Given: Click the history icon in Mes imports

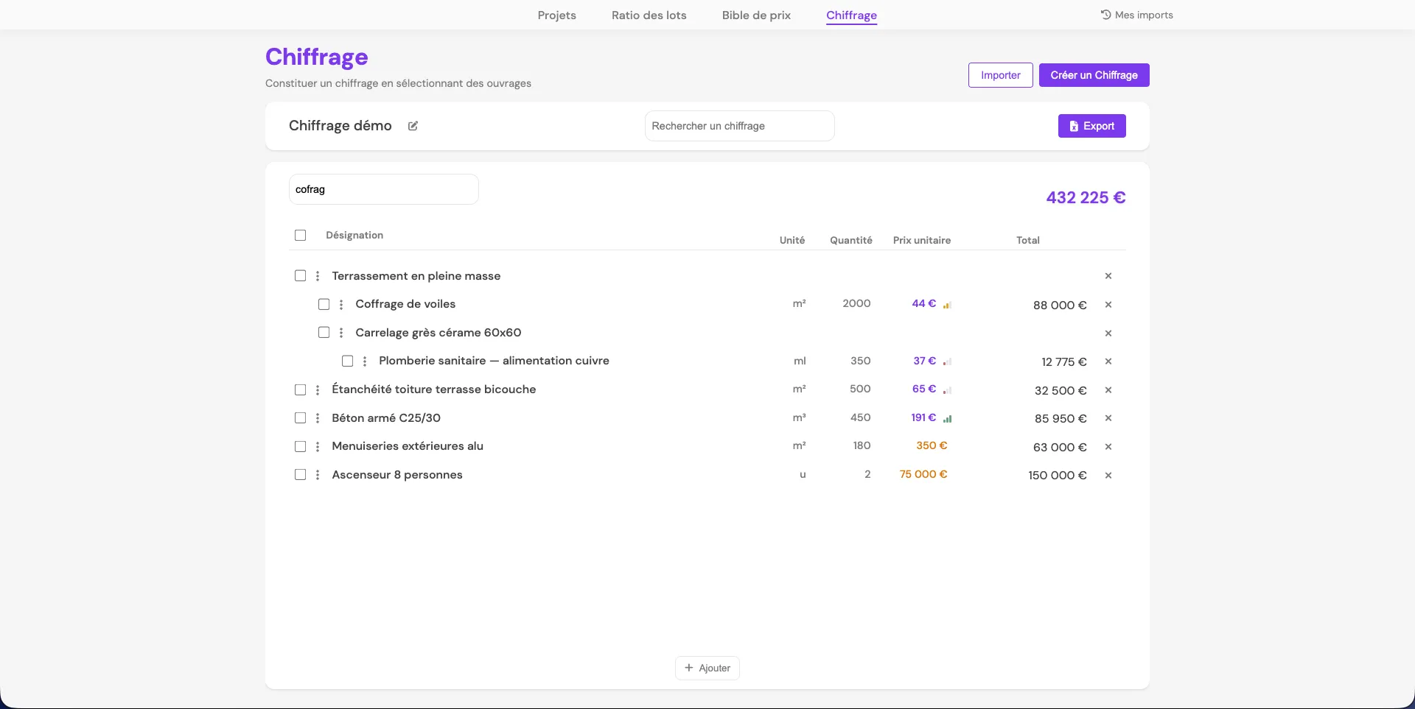Looking at the screenshot, I should (1105, 15).
